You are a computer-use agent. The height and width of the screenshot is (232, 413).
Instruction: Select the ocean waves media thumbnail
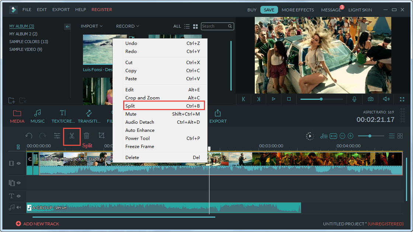(x=98, y=49)
